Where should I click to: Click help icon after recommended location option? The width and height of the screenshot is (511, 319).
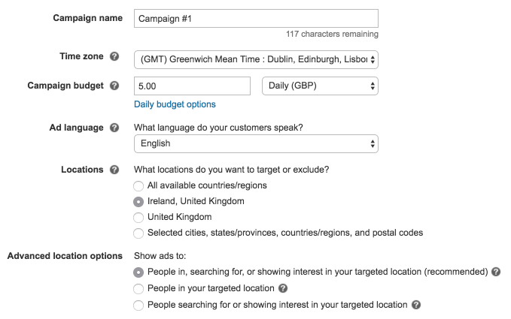click(496, 272)
